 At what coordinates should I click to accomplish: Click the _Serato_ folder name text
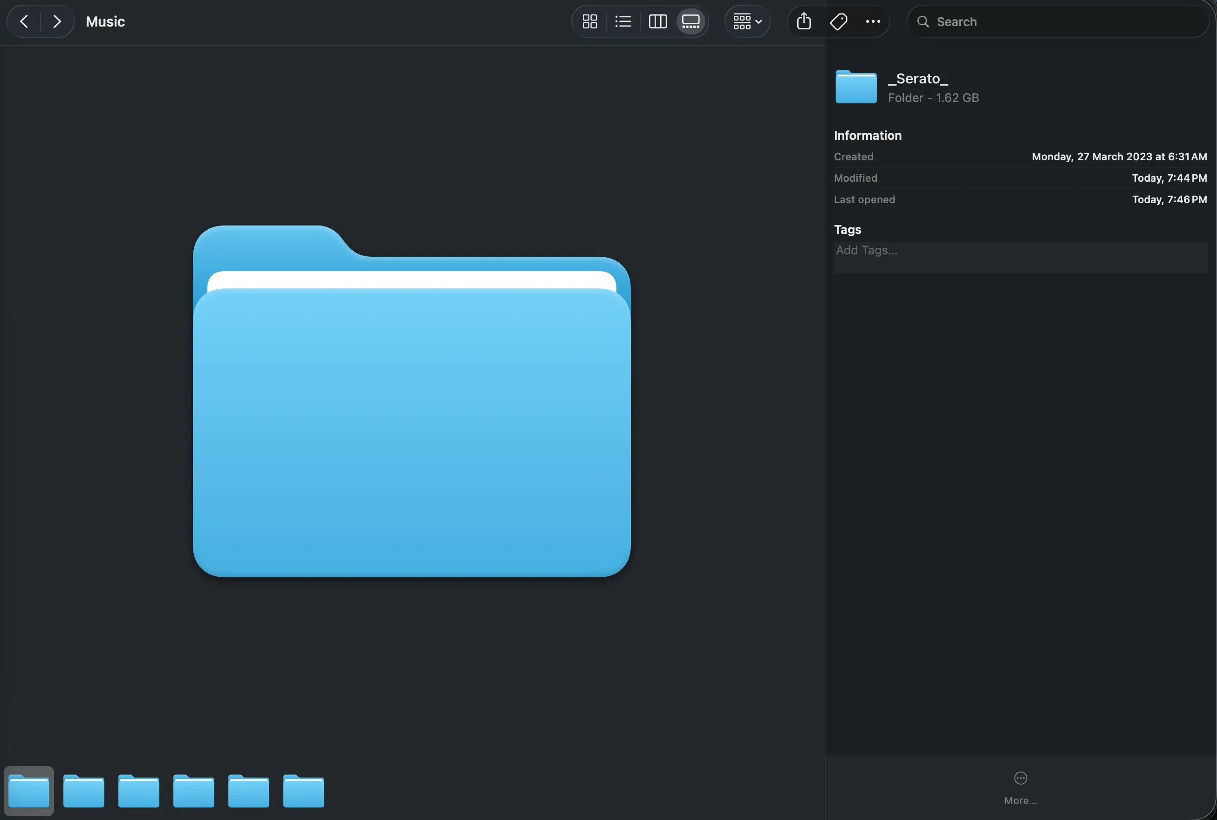tap(918, 78)
